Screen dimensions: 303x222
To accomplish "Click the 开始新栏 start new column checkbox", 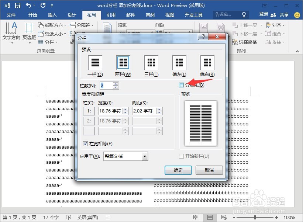I will pos(181,156).
